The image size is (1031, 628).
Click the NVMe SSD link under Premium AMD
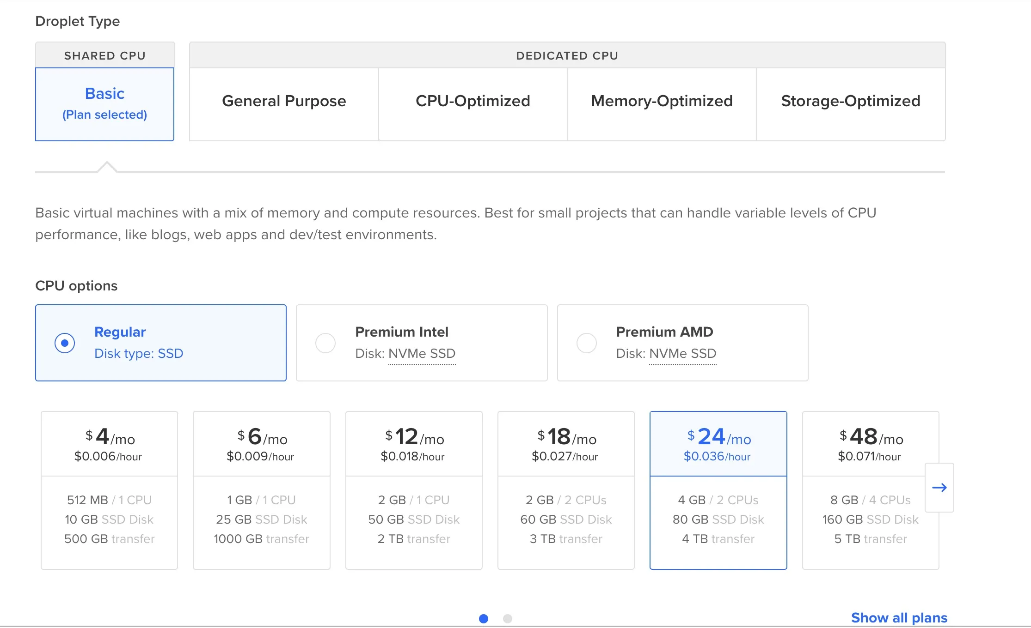pyautogui.click(x=682, y=354)
